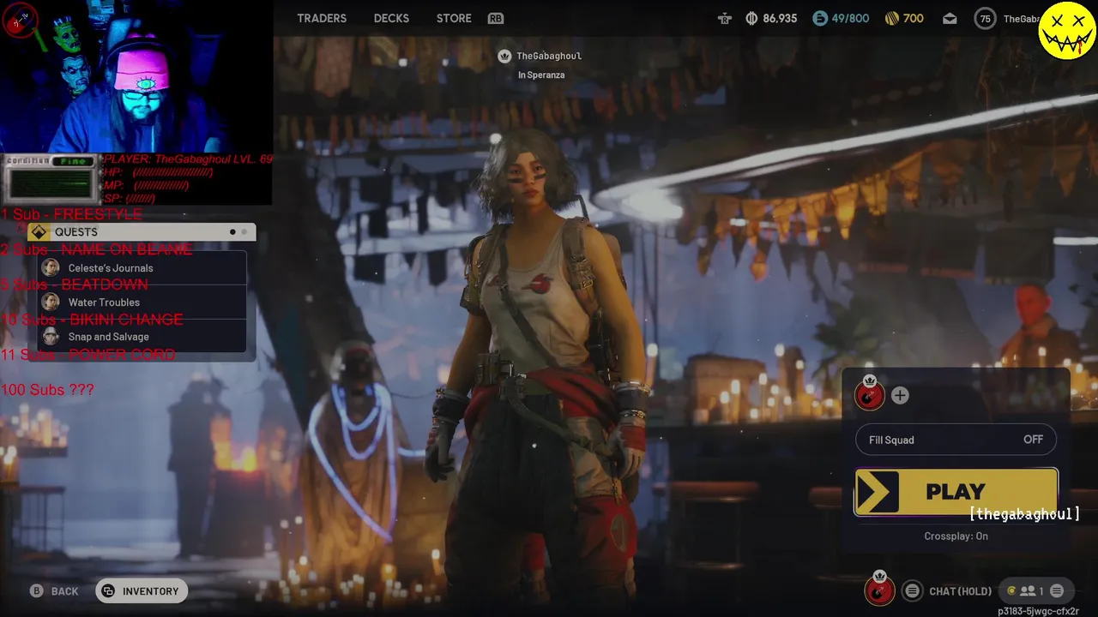
Task: Click the chat menu icon next to CHAT (HOLD)
Action: coord(912,591)
